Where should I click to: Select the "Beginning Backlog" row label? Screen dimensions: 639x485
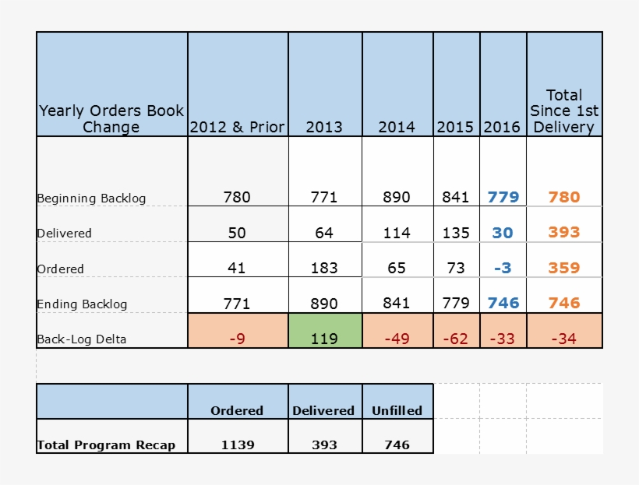[91, 198]
